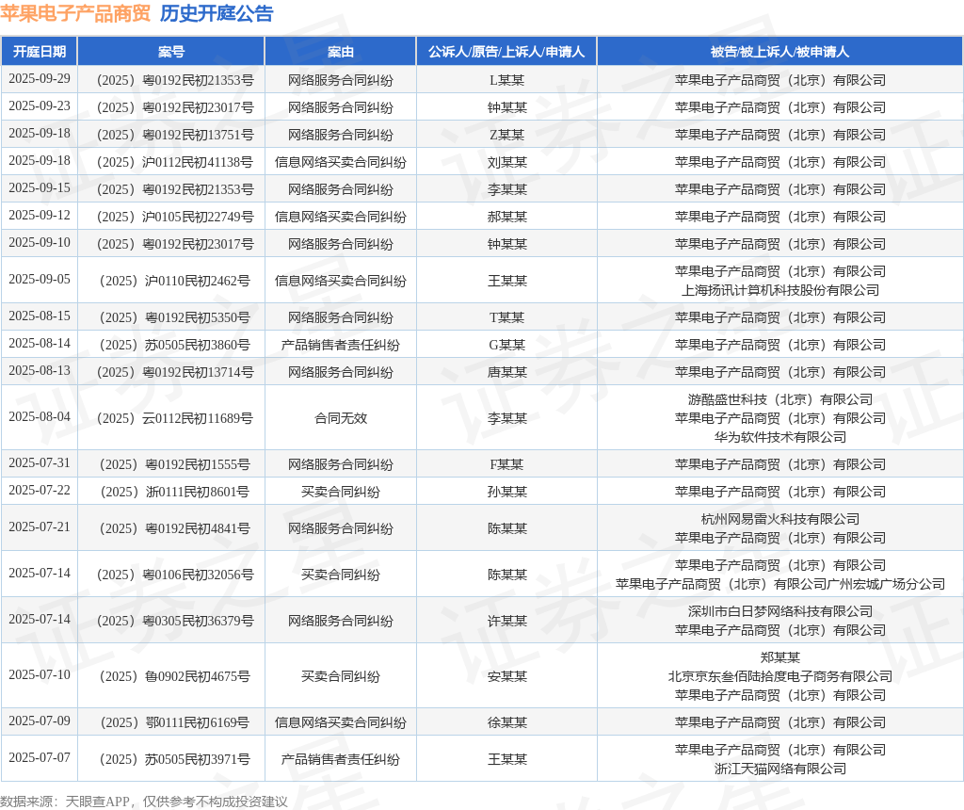Click plaintiff Z某某
This screenshot has width=964, height=810.
506,135
